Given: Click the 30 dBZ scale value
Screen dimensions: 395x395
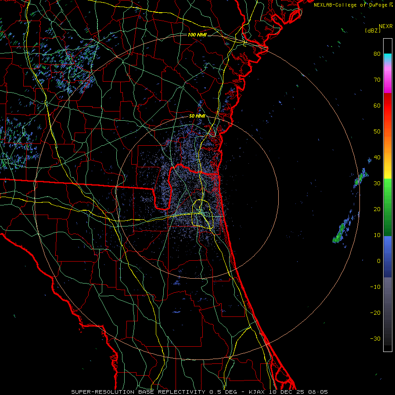Looking at the screenshot, I should 377,183.
